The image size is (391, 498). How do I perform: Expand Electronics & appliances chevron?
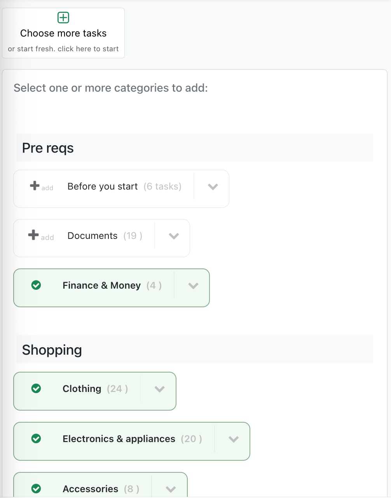coord(233,439)
